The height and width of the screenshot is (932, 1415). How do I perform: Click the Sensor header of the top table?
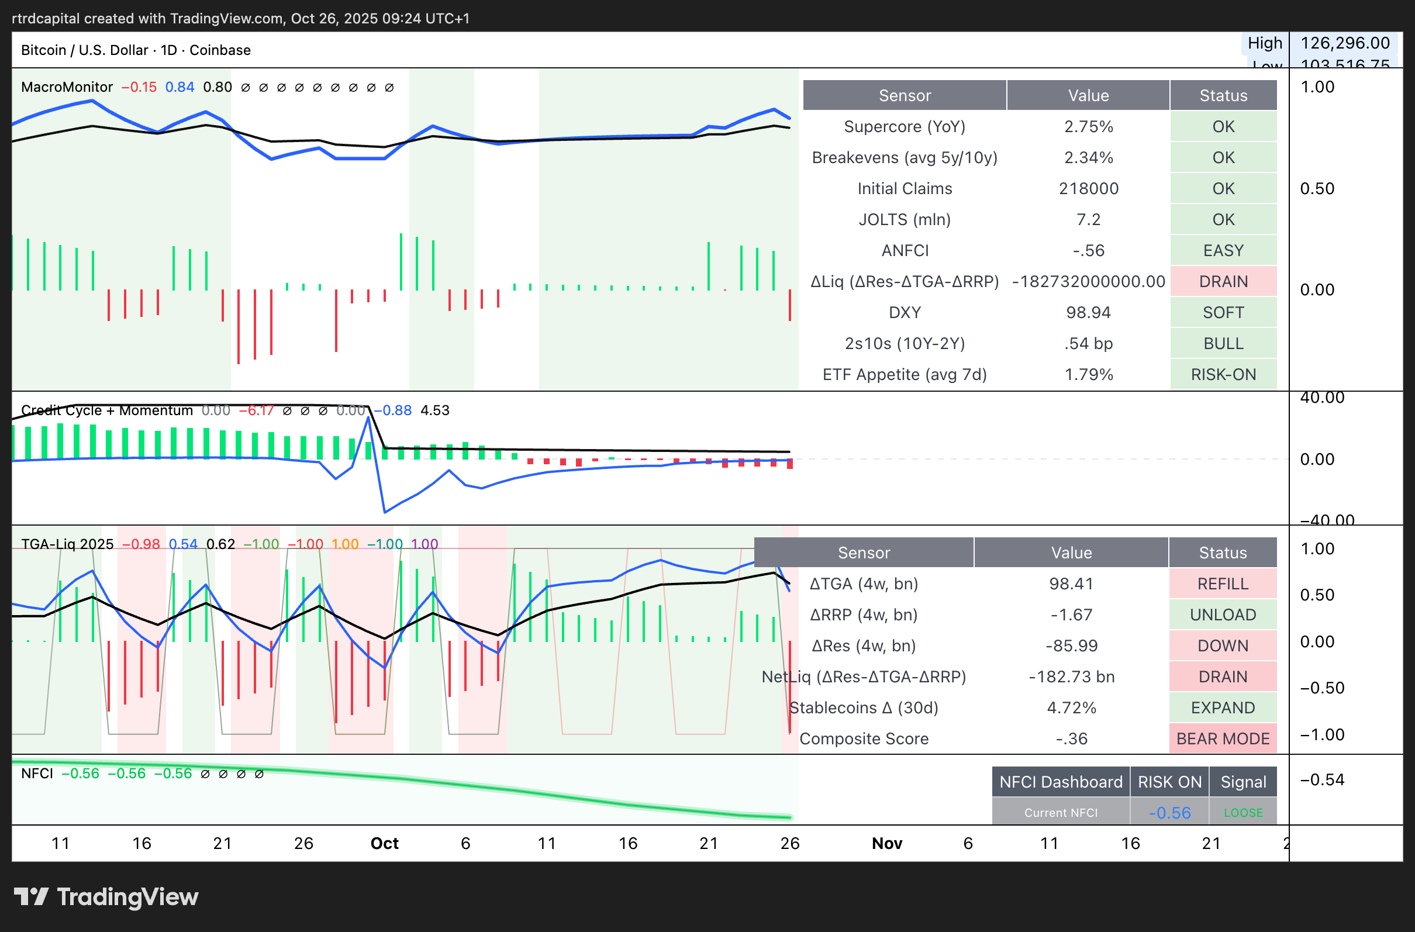[905, 96]
